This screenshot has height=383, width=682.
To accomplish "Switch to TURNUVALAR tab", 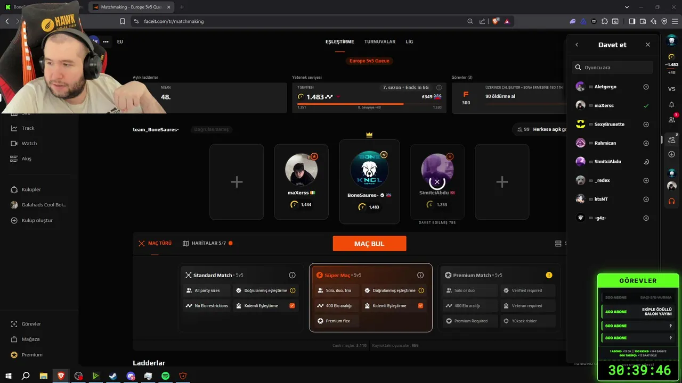I will pos(380,41).
